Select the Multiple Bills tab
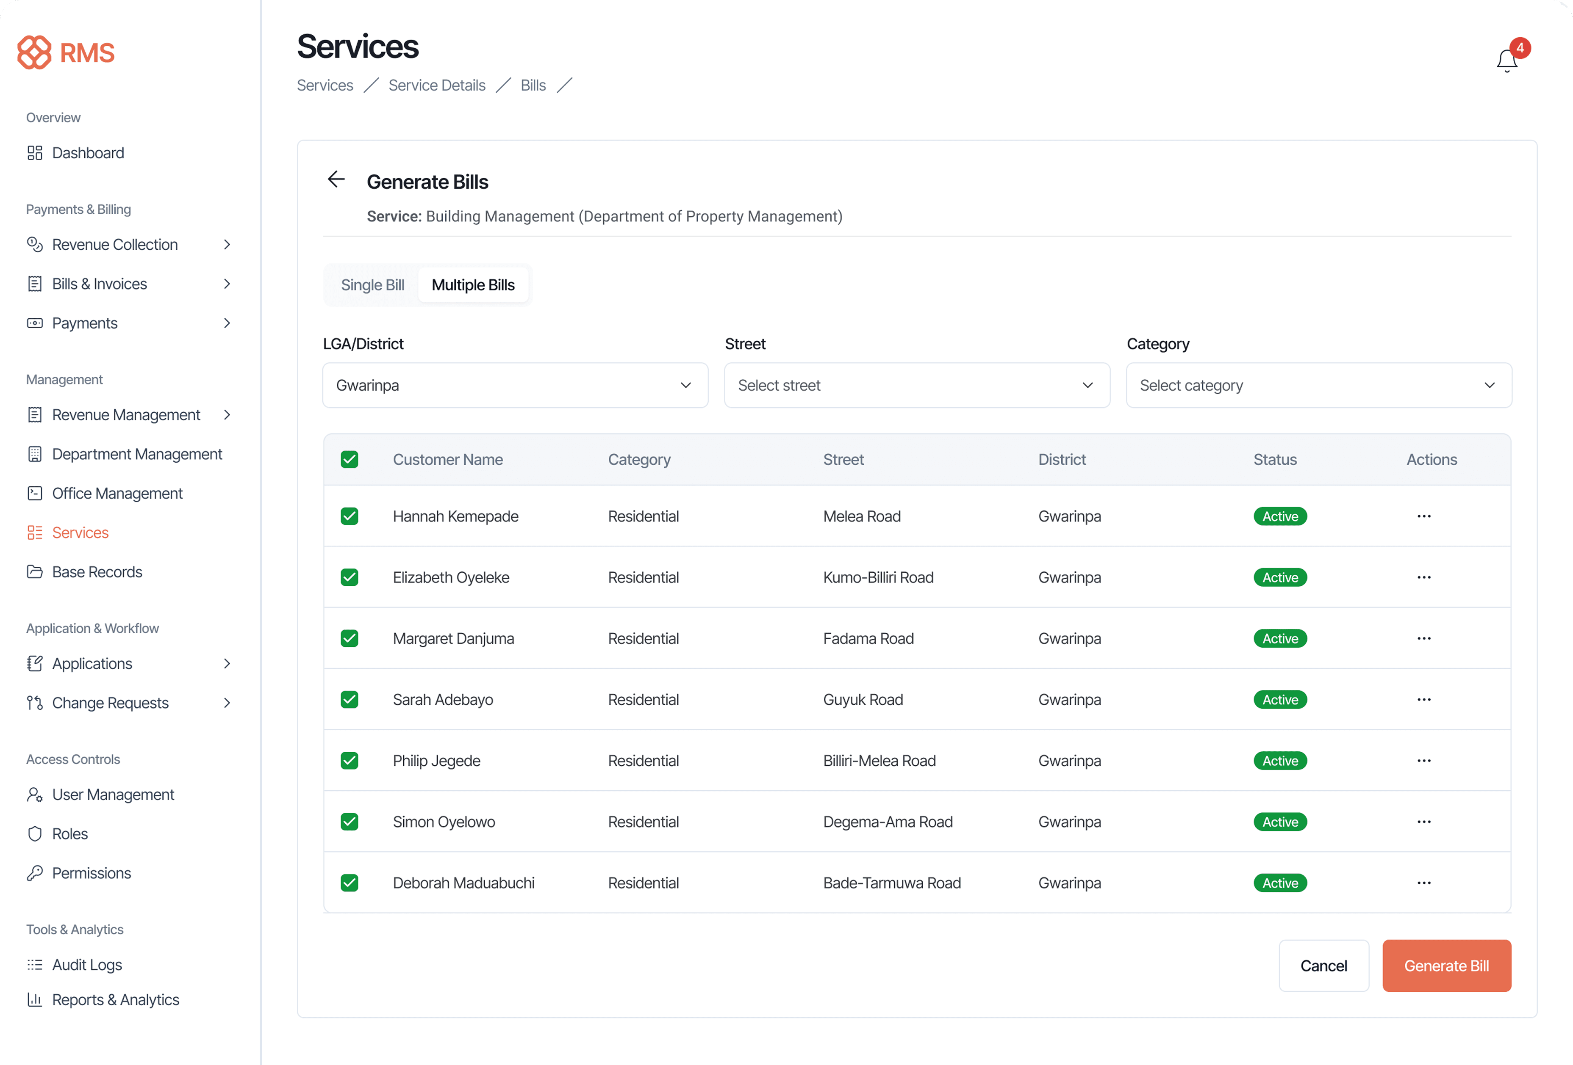This screenshot has width=1573, height=1065. (x=473, y=285)
